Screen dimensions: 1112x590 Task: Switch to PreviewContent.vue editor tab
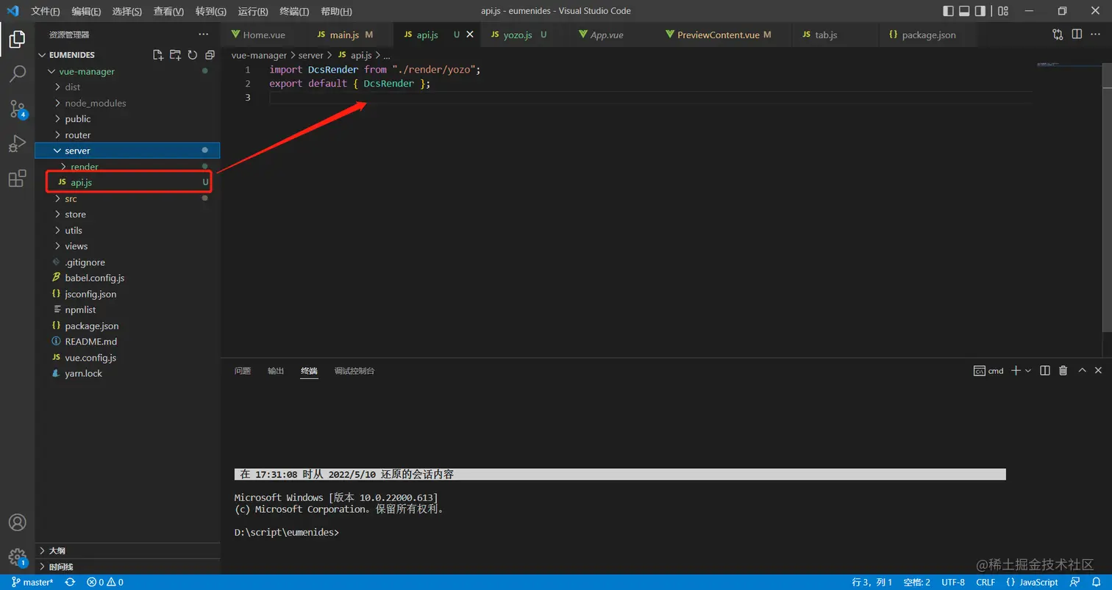click(x=724, y=35)
